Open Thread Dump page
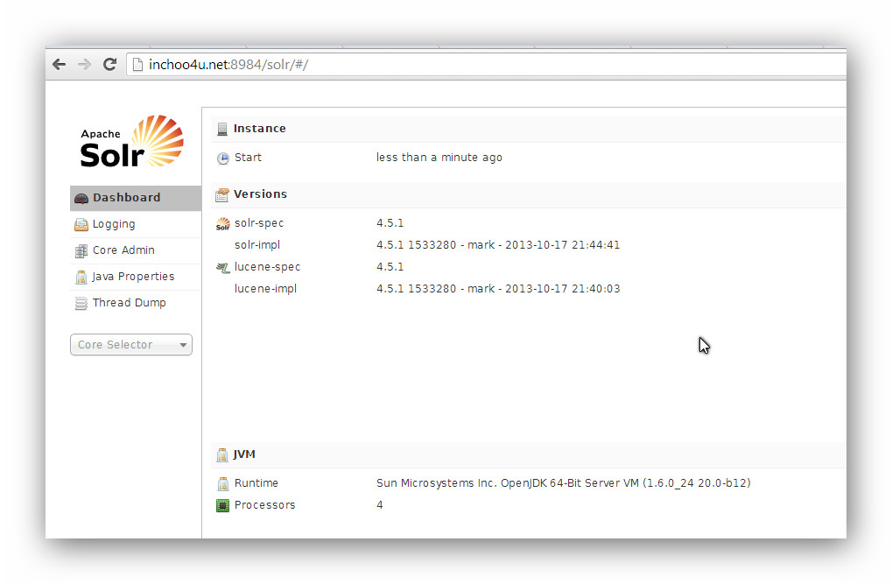 (x=129, y=303)
